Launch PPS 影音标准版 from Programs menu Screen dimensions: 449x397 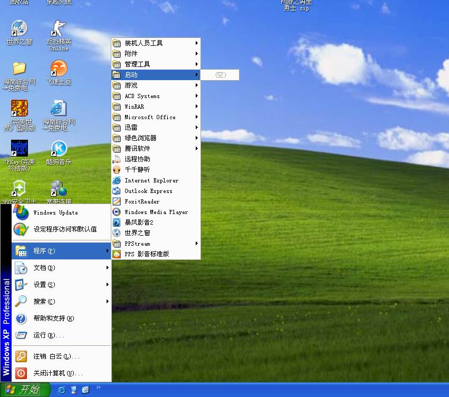pyautogui.click(x=156, y=254)
